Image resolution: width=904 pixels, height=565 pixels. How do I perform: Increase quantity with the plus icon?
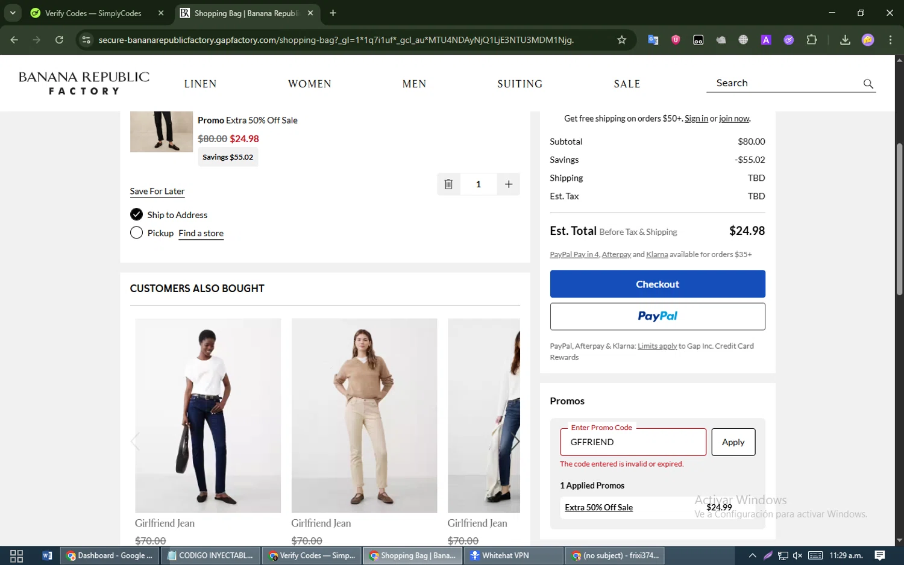509,184
